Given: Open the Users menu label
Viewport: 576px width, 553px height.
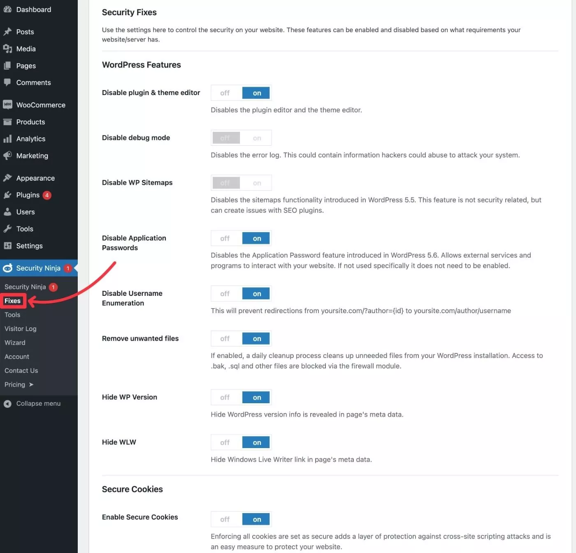Looking at the screenshot, I should point(26,211).
